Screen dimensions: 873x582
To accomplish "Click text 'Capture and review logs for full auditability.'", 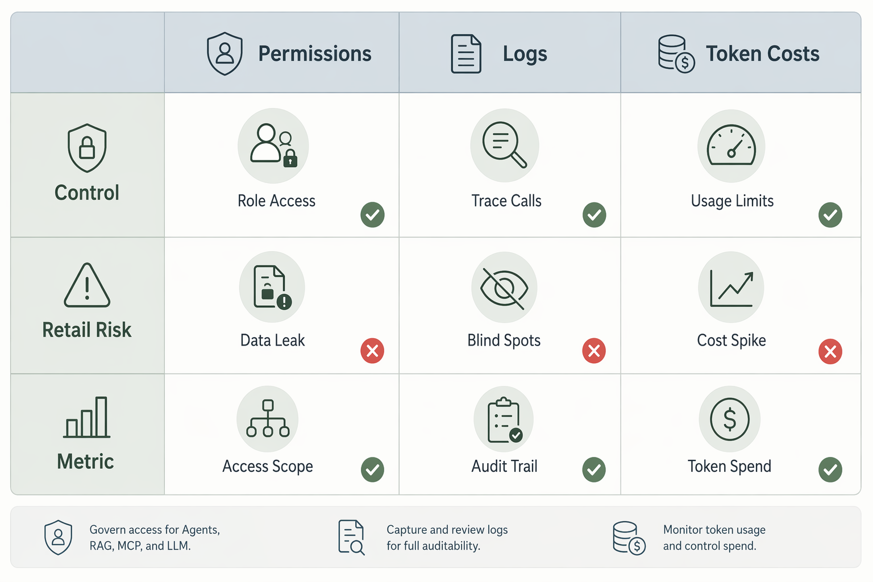I will point(447,538).
